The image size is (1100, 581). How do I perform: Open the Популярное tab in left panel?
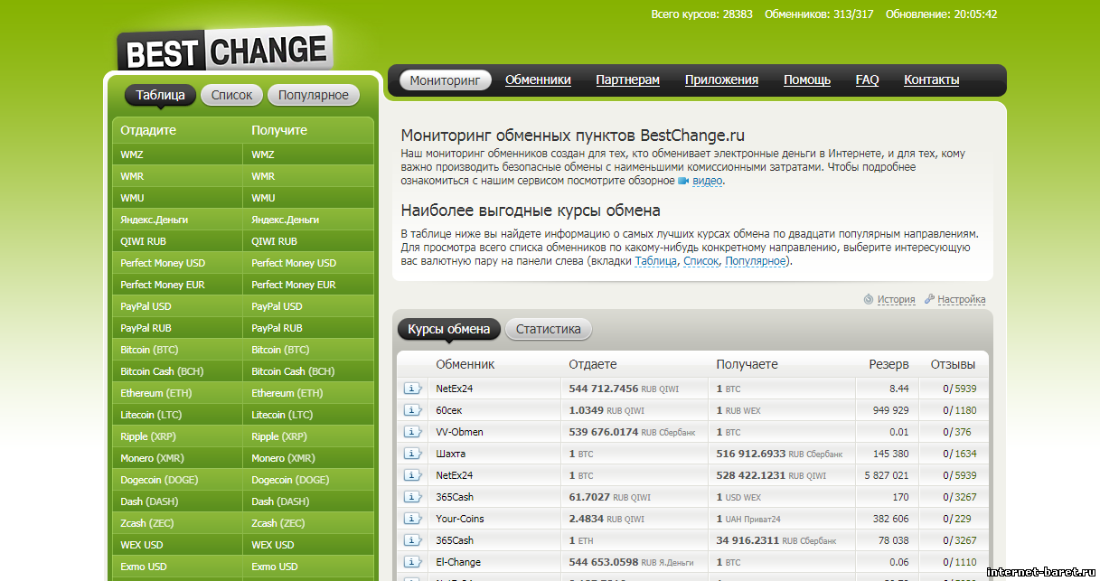tap(313, 95)
